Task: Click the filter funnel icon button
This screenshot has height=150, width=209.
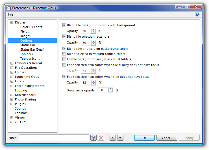Action: point(93,138)
